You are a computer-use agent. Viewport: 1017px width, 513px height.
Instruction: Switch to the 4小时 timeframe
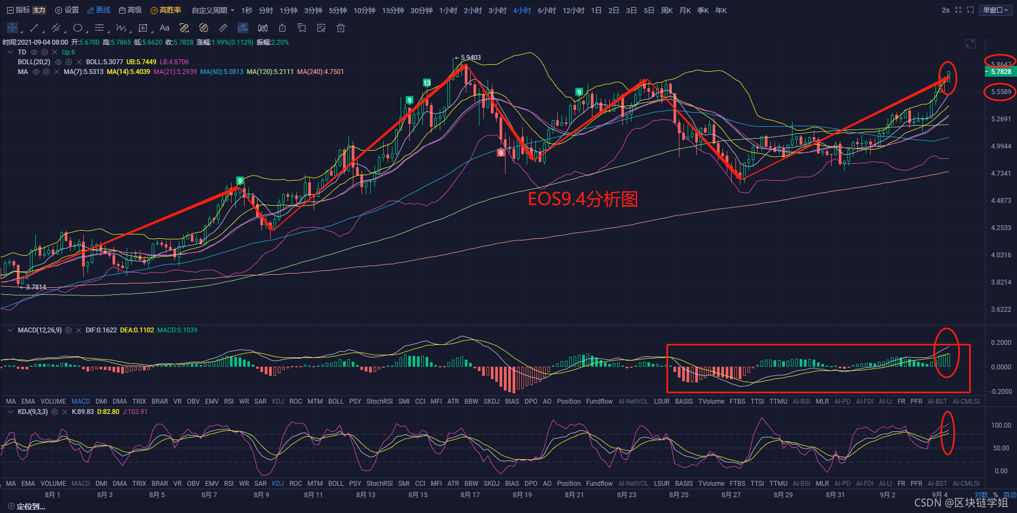tap(522, 10)
